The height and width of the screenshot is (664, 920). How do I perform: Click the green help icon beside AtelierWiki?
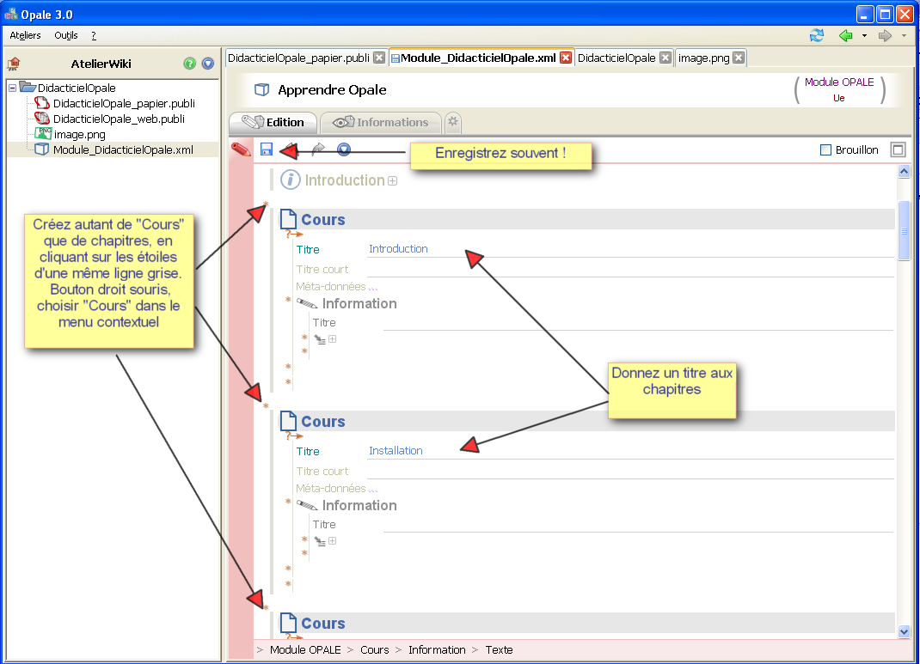click(189, 64)
